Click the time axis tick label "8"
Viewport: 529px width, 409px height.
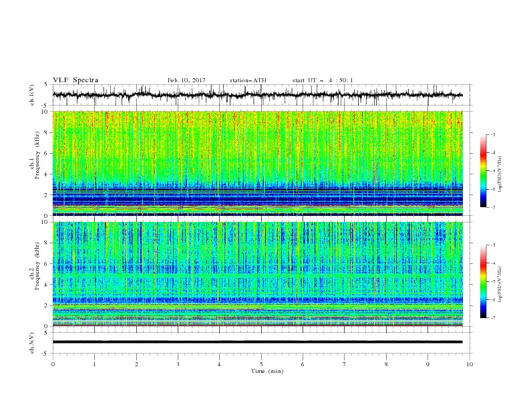(x=386, y=364)
